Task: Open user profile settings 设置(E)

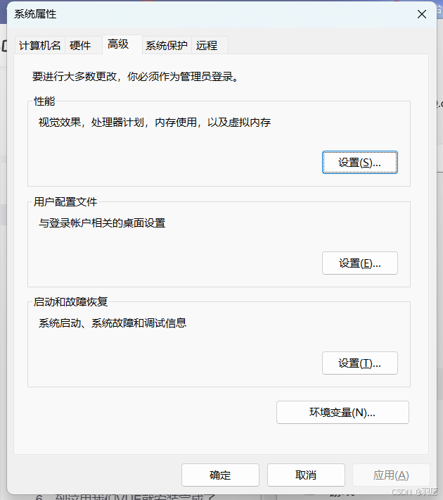Action: pos(360,263)
